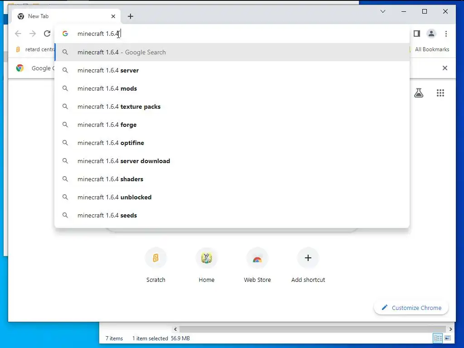Pick the 'minecraft 1.6.4 forge' suggestion
The image size is (464, 348).
click(232, 125)
